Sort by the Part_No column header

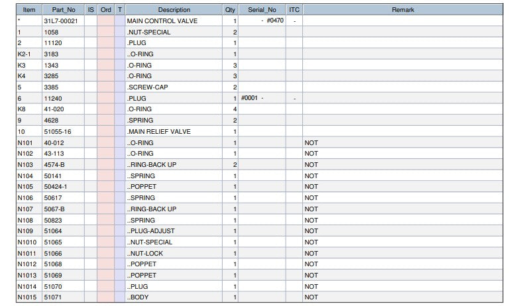(x=64, y=10)
